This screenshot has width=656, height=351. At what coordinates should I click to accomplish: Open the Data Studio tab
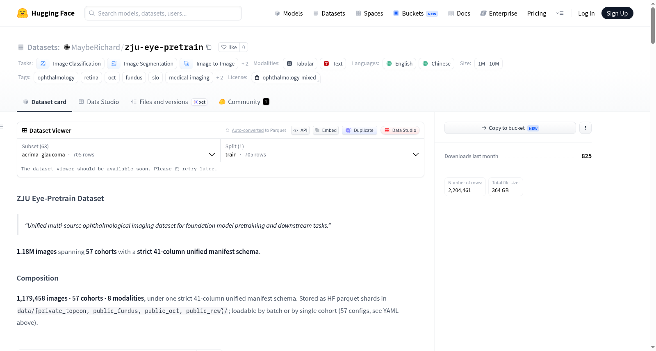tap(99, 102)
